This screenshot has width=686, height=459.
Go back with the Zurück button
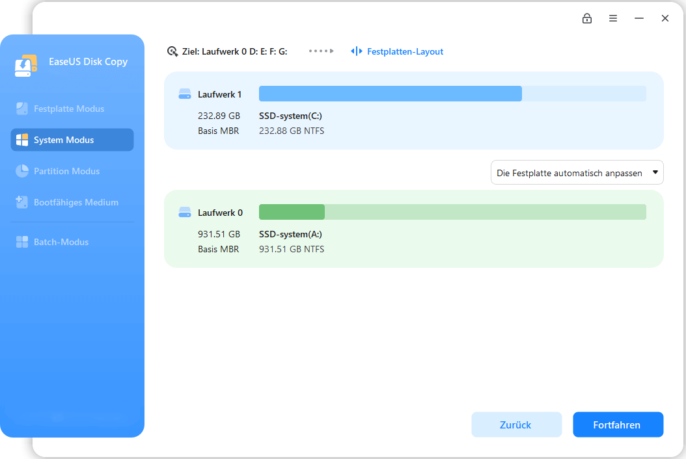(x=516, y=425)
